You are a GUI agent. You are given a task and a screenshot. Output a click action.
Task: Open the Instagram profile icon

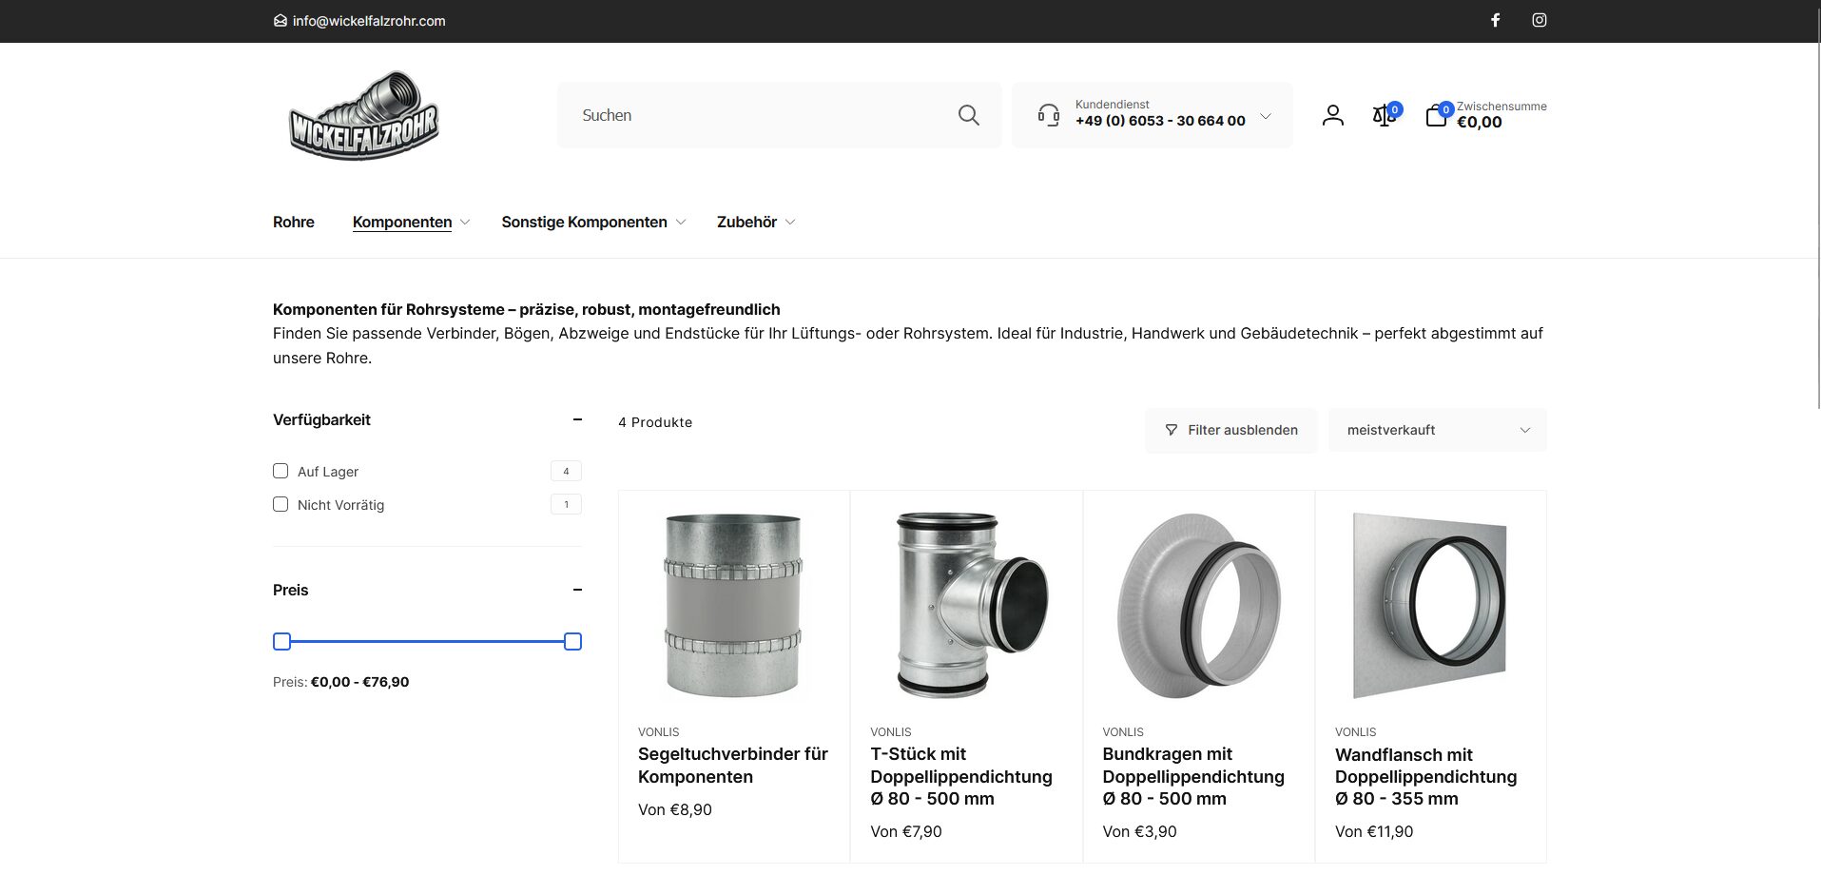[1539, 20]
